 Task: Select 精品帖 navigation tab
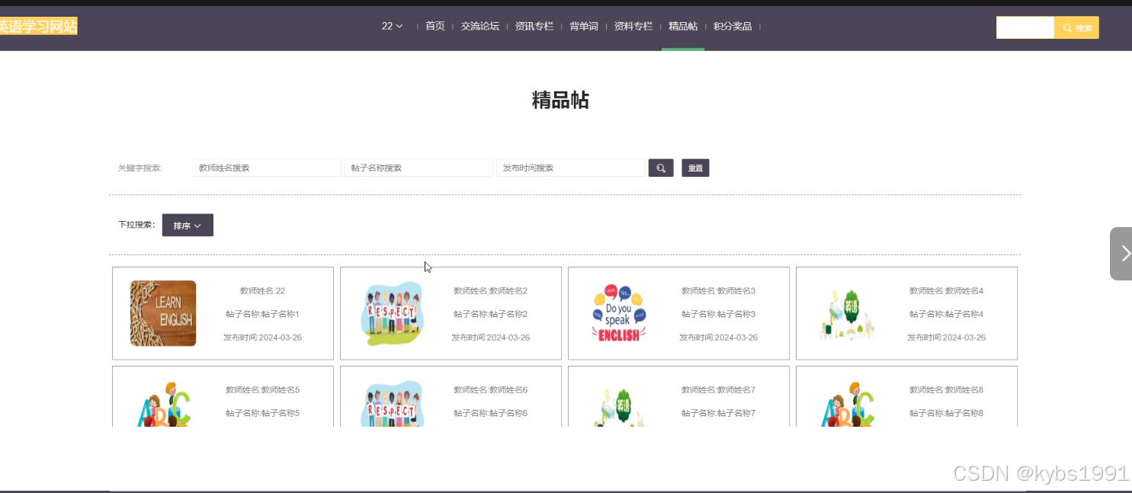point(683,26)
